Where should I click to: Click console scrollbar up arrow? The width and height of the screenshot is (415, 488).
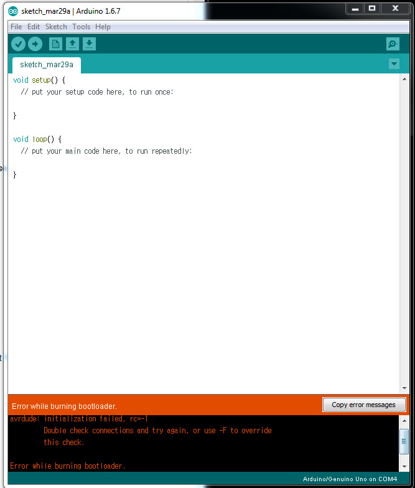(x=404, y=421)
